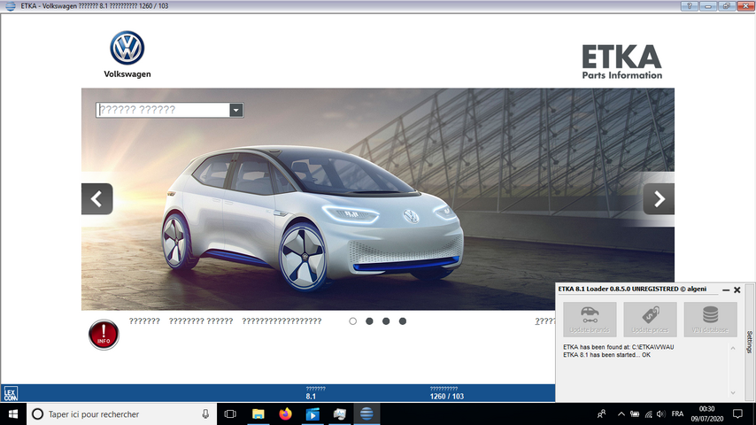
Task: Click the 'ETKA has been found at' log line
Action: [619, 347]
